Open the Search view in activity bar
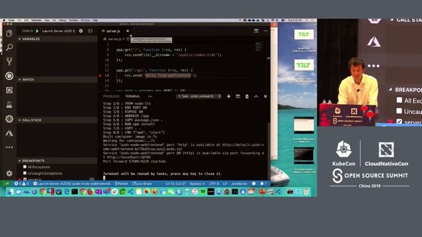The image size is (422, 237). [x=9, y=47]
